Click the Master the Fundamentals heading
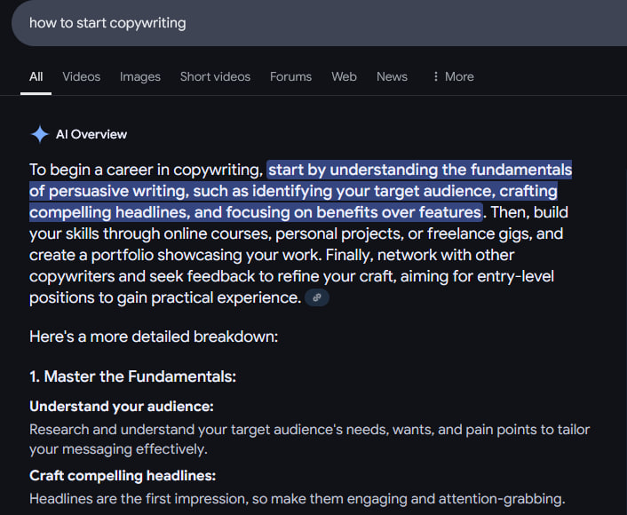 tap(133, 376)
